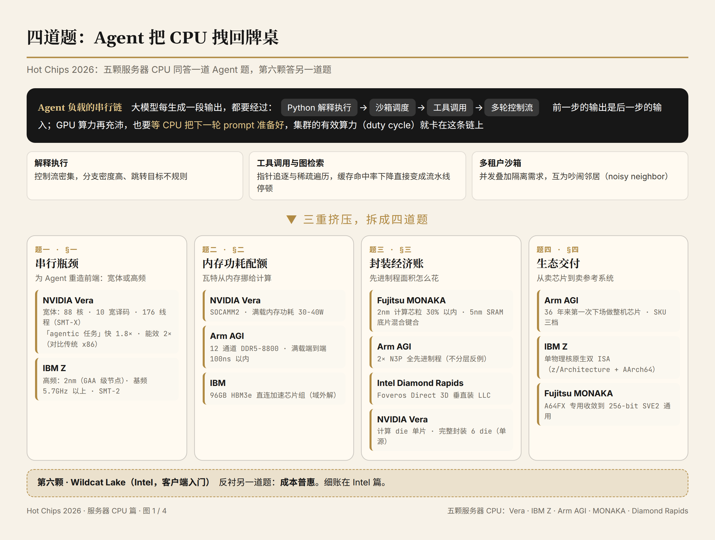Click the '封装经济账' column heading
Image resolution: width=715 pixels, height=540 pixels.
click(x=396, y=264)
